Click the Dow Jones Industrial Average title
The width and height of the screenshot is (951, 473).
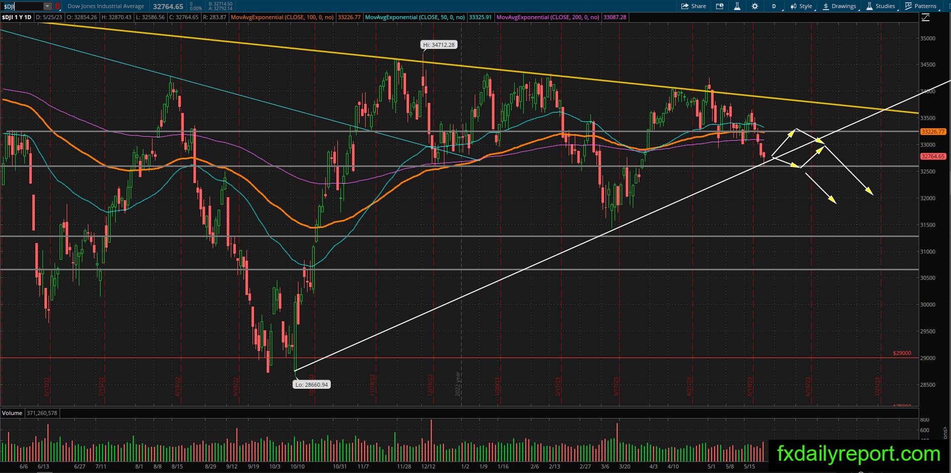click(106, 6)
